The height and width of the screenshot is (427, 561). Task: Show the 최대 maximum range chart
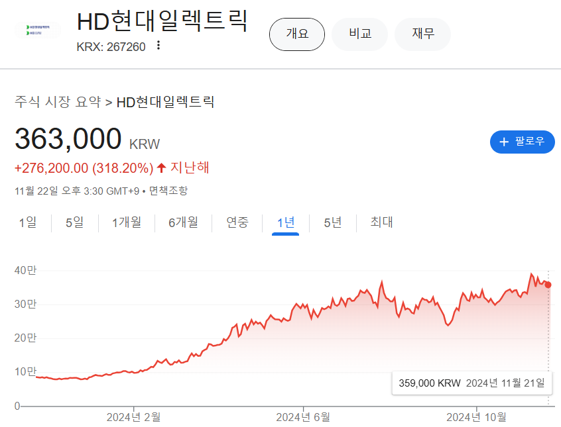click(382, 222)
